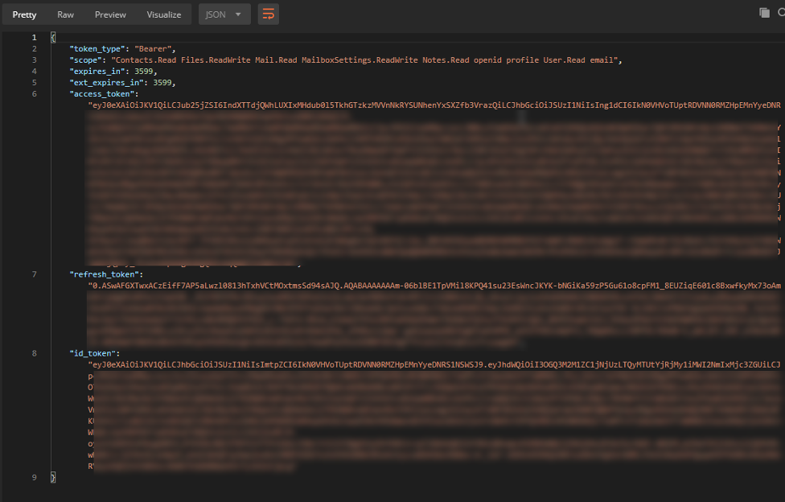Click the "ext_expires_in" key

(107, 83)
